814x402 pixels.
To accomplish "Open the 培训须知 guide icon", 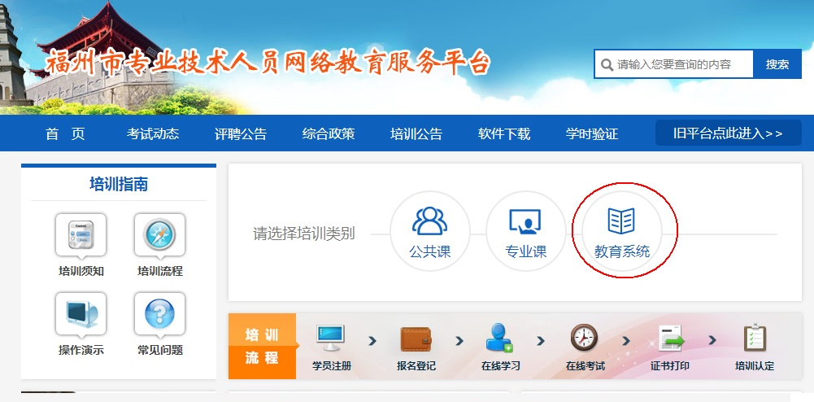I will click(81, 235).
